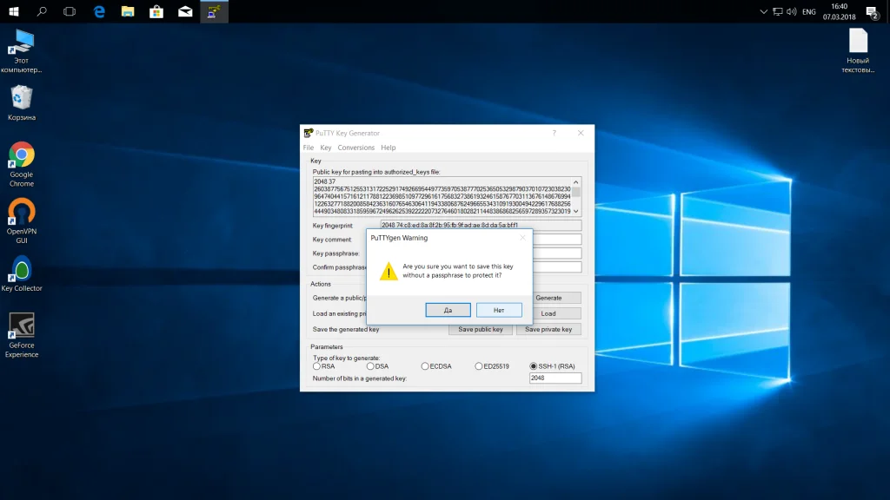Screen dimensions: 890x500
Task: Open the Mail app from the taskbar
Action: coord(185,11)
